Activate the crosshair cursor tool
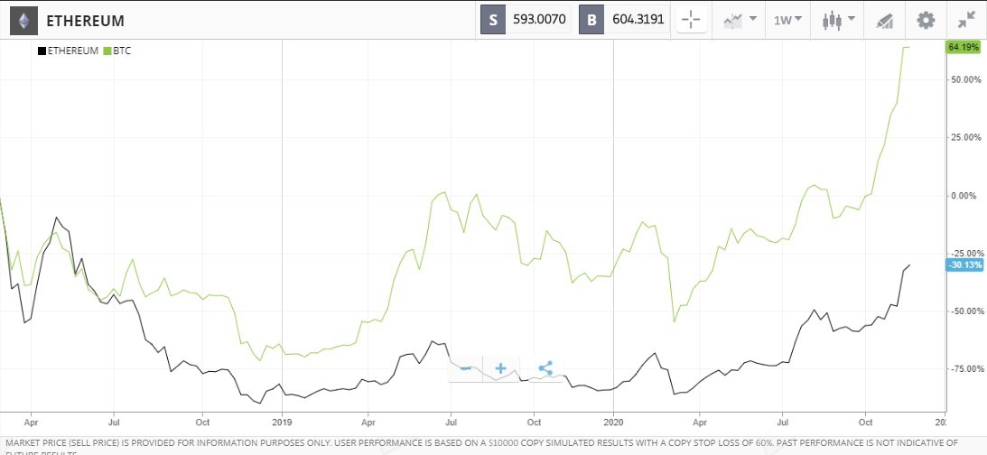Screen dimensions: 987x455 (691, 20)
